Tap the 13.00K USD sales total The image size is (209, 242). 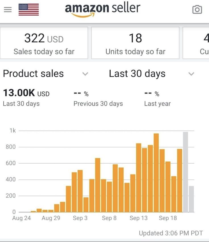point(26,93)
